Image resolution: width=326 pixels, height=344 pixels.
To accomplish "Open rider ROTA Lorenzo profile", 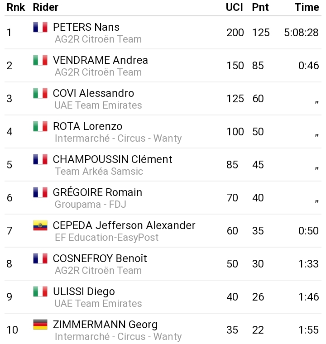I will point(87,126).
